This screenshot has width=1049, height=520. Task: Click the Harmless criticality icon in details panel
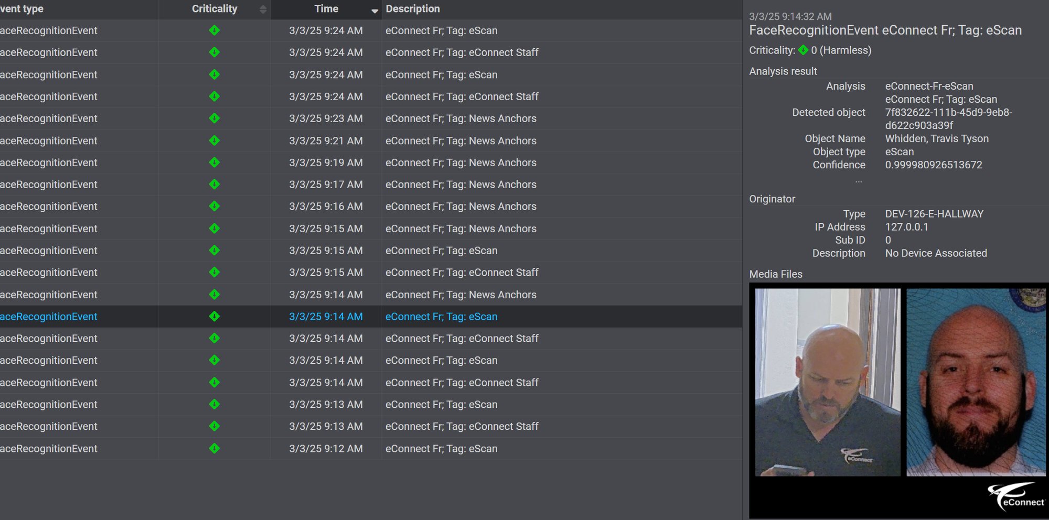point(803,50)
